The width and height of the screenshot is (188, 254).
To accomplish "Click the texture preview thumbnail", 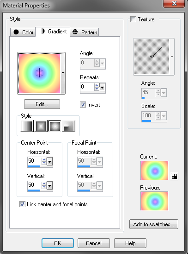I will click(x=152, y=57).
